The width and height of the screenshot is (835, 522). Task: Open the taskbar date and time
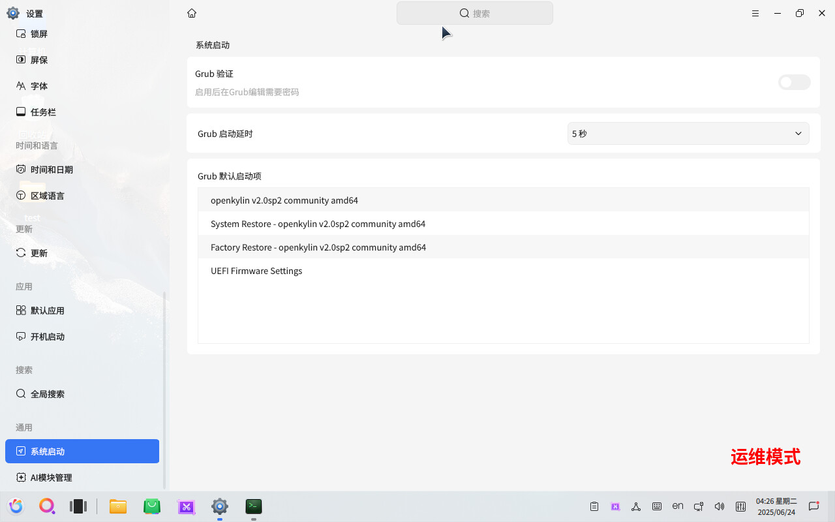tap(776, 506)
